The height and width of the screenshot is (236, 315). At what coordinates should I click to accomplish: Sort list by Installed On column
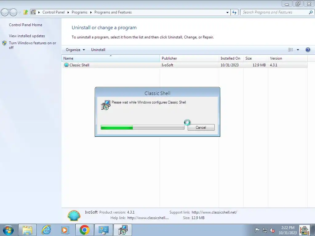pos(231,58)
